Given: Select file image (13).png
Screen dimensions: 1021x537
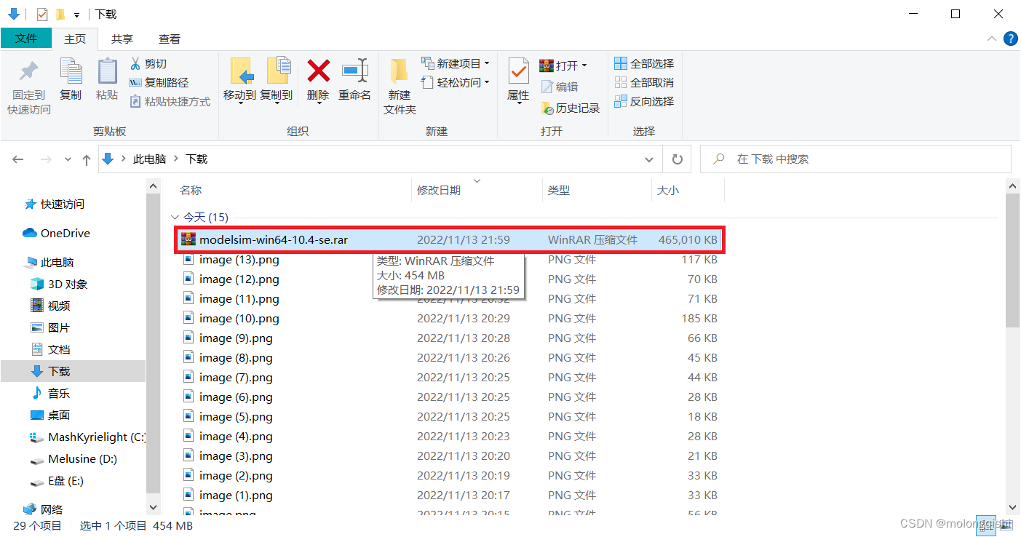Looking at the screenshot, I should pos(239,260).
